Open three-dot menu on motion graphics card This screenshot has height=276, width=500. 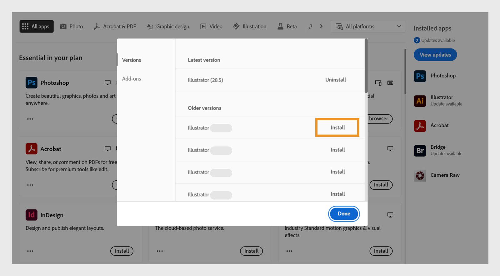(289, 251)
